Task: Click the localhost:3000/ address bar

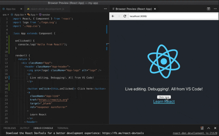Action: point(173,16)
